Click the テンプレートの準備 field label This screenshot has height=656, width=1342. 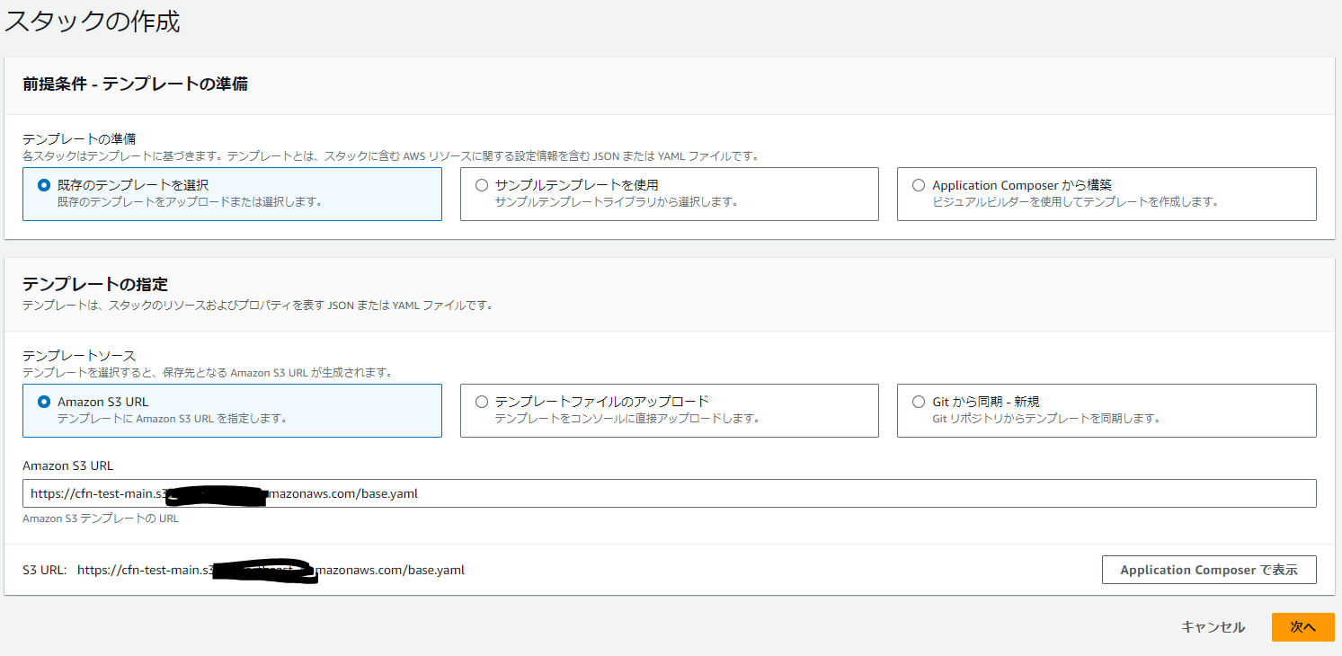(79, 139)
